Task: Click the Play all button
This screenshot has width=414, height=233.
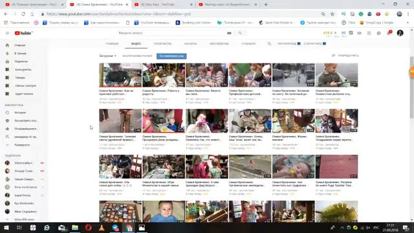Action: (137, 56)
